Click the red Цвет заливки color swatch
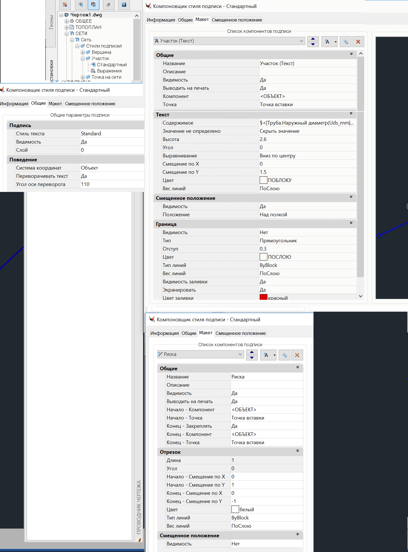 [x=263, y=297]
